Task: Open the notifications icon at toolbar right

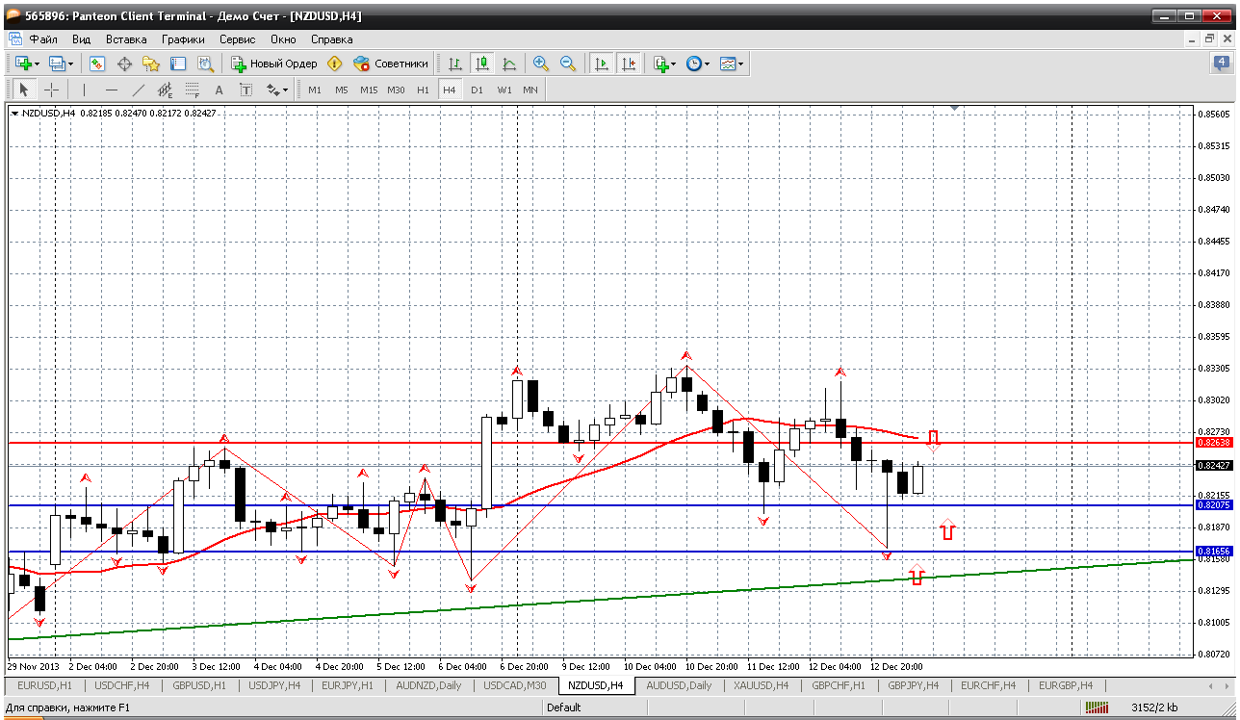Action: click(x=1221, y=64)
